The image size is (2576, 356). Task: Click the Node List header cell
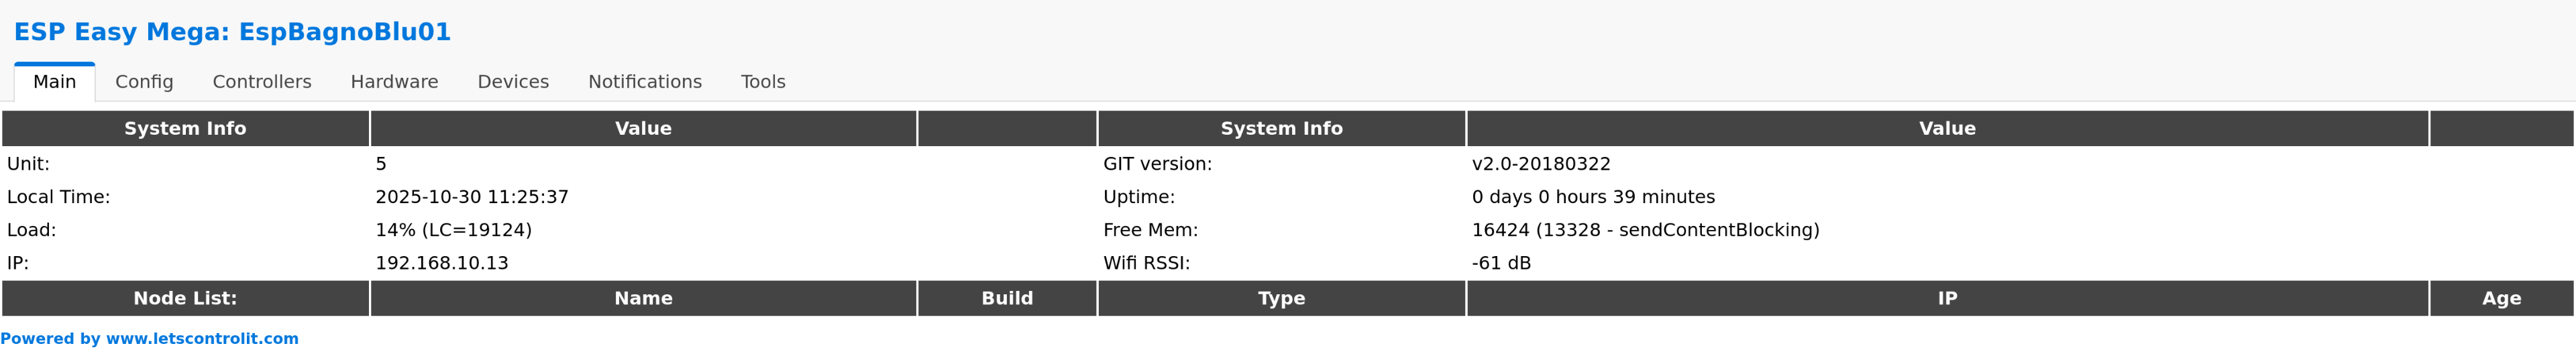(185, 298)
